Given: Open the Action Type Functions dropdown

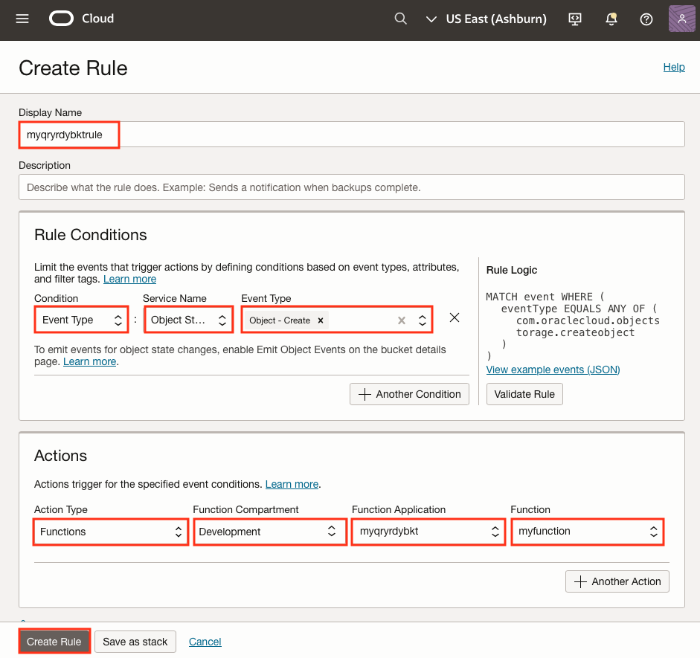Looking at the screenshot, I should click(x=111, y=532).
